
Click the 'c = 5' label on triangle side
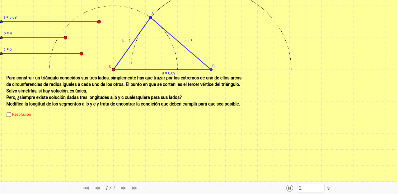[x=189, y=41]
